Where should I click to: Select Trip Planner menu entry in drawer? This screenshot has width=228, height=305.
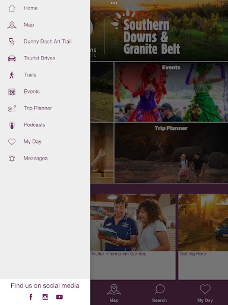[38, 108]
